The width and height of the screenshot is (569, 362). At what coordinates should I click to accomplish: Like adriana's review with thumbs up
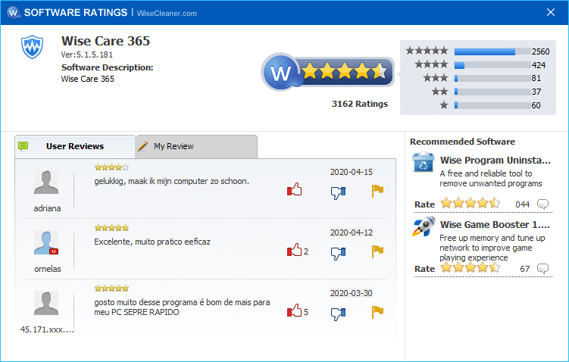click(x=294, y=189)
